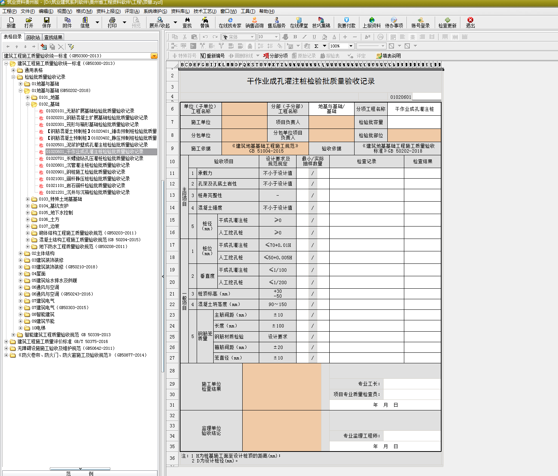This screenshot has height=476, width=558.
Task: Click the add-table icon in directory toolbar
Action: tap(44, 47)
